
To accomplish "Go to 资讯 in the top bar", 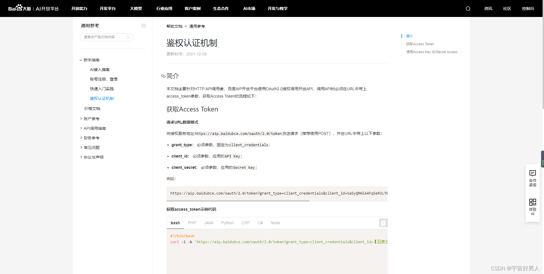I will (x=488, y=8).
